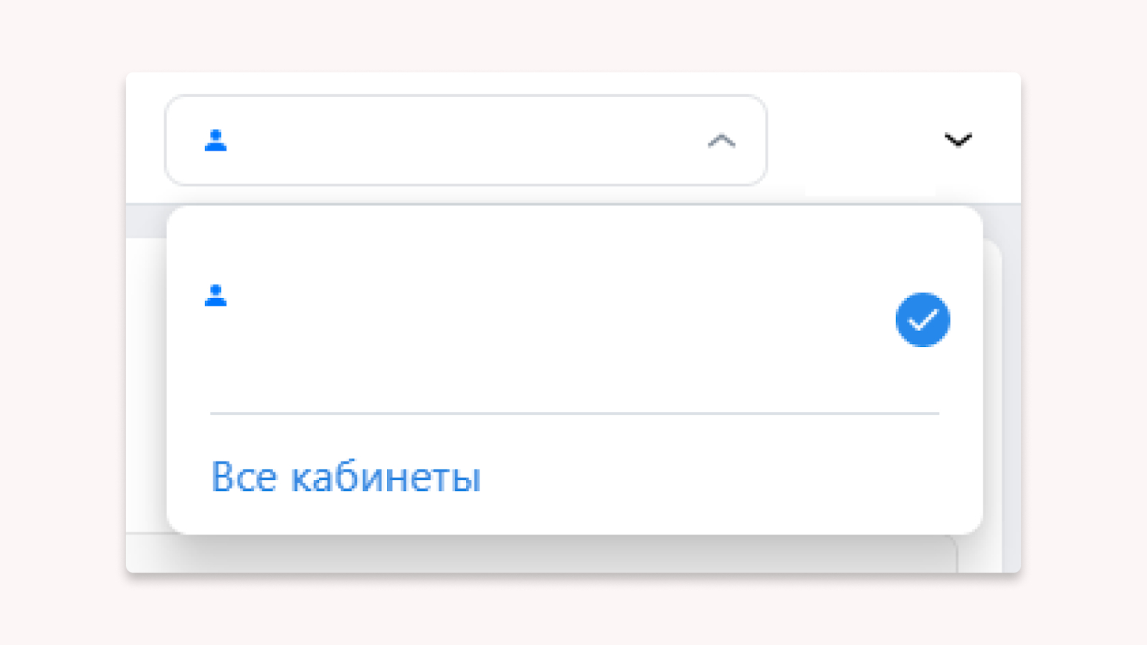
Task: Deselect the currently checked account item
Action: tap(923, 320)
